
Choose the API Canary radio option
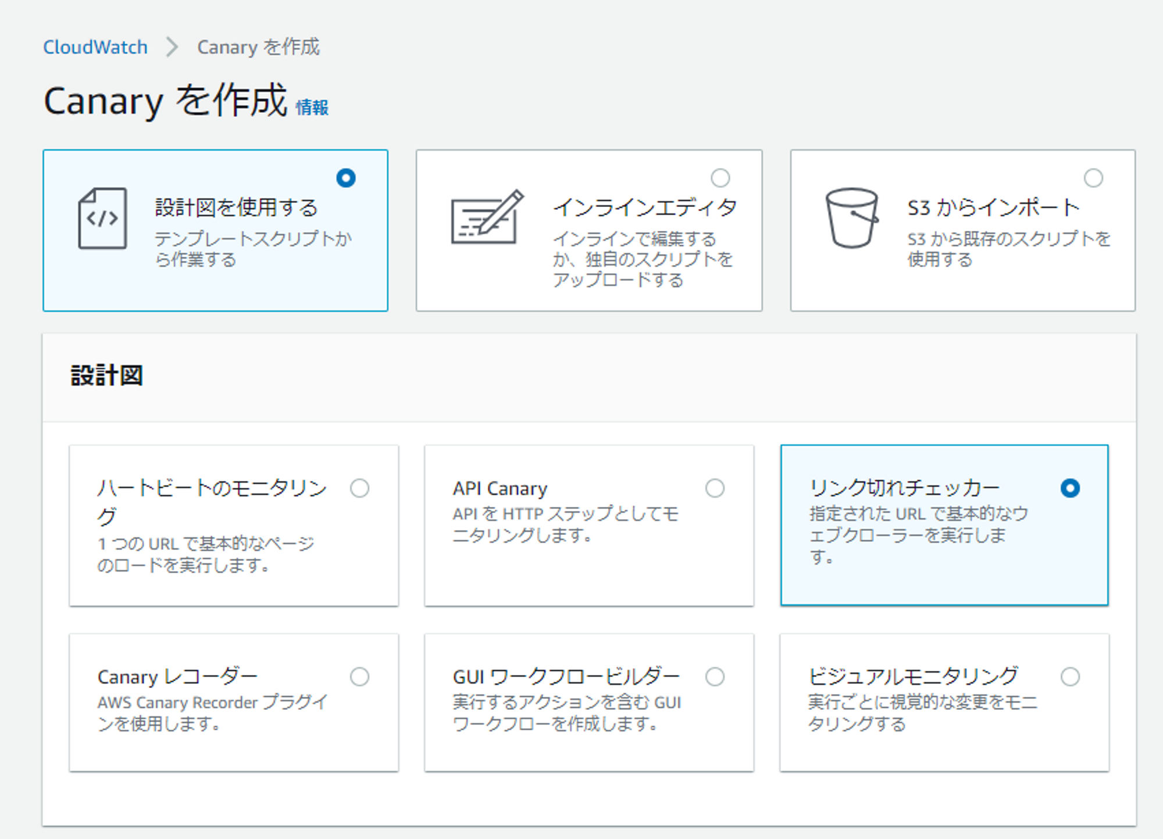[x=715, y=488]
